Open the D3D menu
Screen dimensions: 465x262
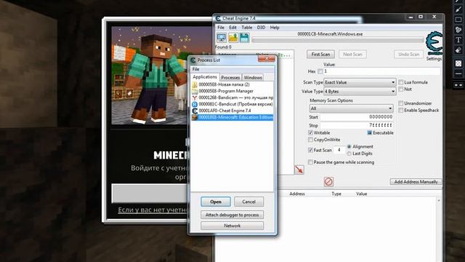click(x=261, y=28)
